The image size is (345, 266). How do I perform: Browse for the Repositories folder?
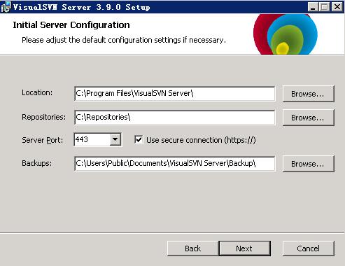(309, 118)
